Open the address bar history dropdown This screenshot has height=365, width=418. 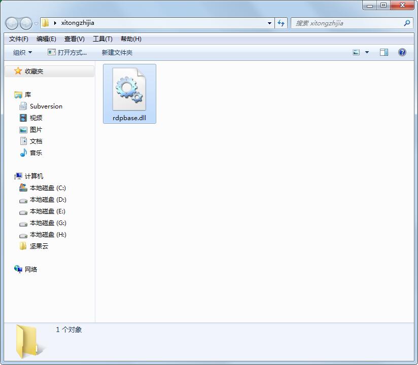click(x=269, y=23)
